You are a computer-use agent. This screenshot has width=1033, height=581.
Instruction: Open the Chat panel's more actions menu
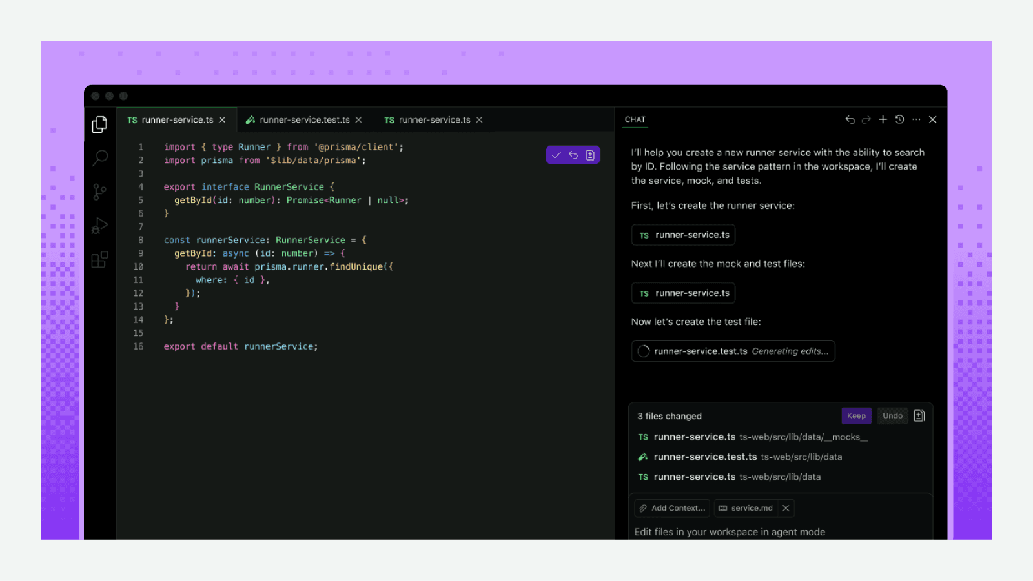(x=916, y=119)
